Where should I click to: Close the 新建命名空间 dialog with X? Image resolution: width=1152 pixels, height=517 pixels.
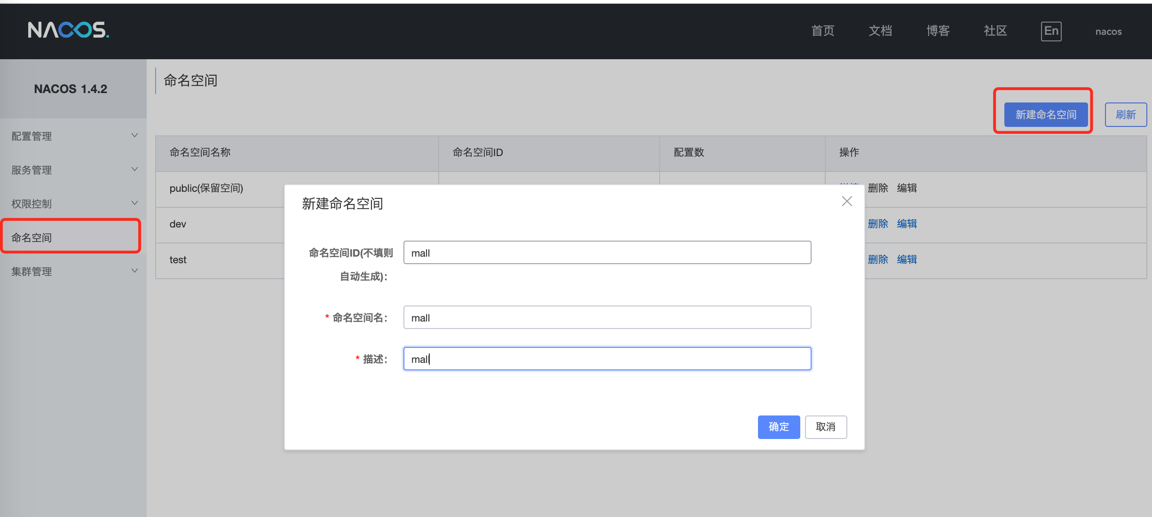click(x=847, y=201)
